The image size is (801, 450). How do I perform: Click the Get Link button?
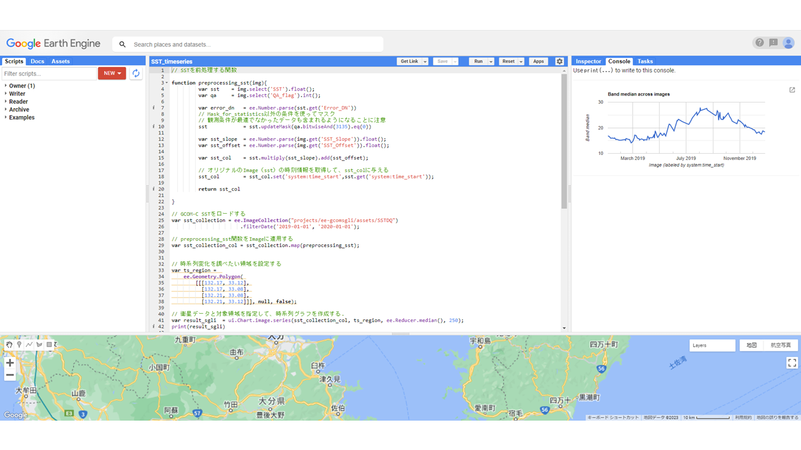(x=409, y=61)
